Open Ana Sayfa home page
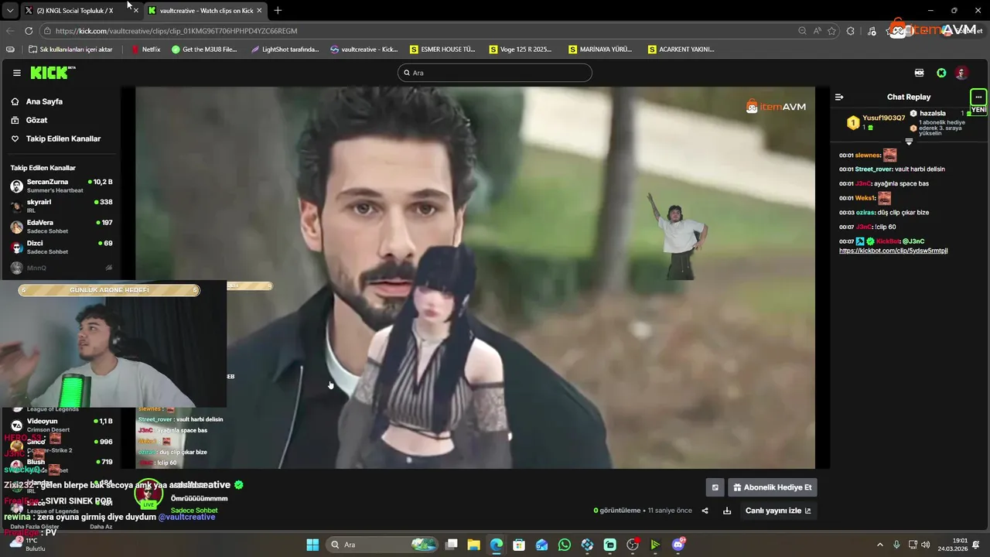The image size is (990, 557). point(44,101)
